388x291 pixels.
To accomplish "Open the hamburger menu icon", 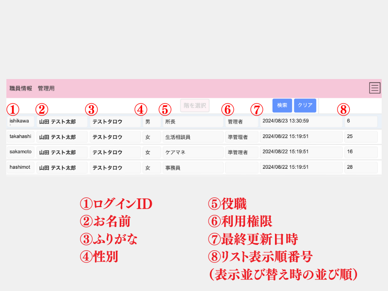I will coord(374,88).
